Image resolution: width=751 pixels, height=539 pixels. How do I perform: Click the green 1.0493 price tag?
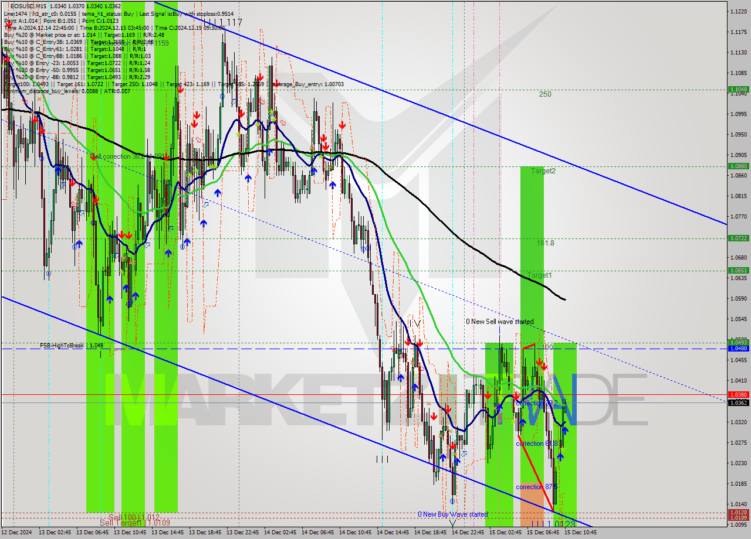(738, 342)
